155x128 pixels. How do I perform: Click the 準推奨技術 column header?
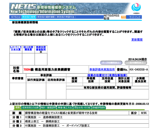pos(91,80)
